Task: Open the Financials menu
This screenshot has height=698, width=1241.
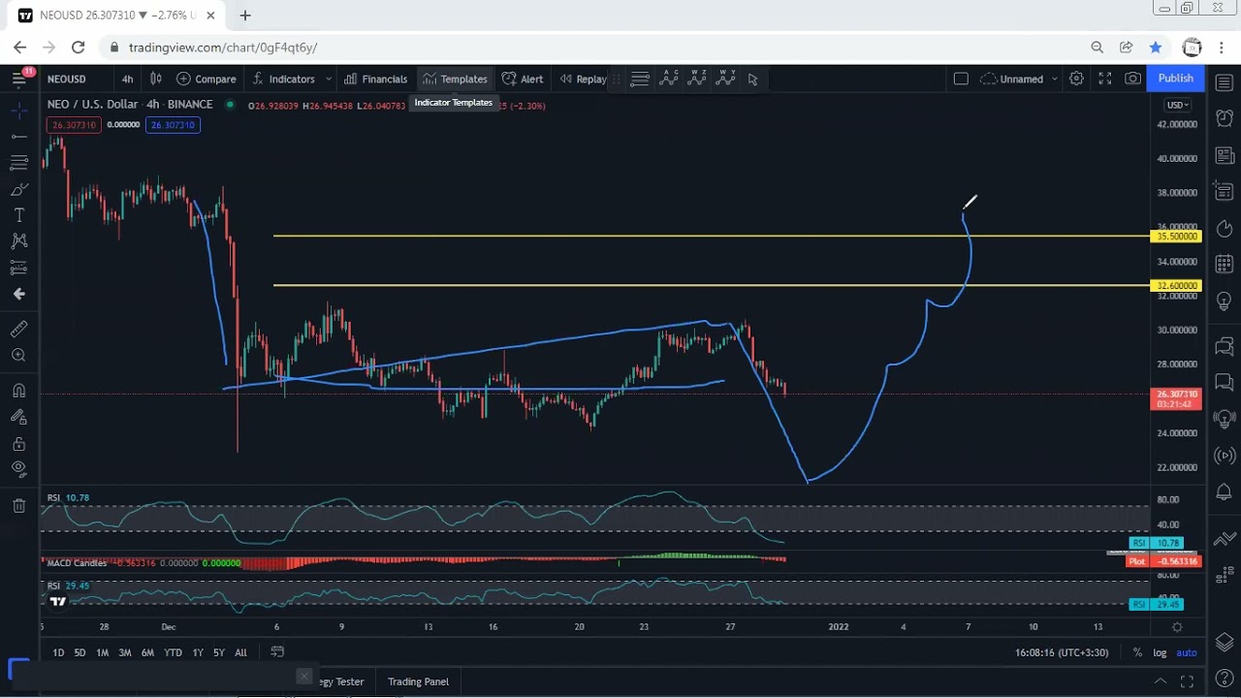Action: (x=375, y=79)
